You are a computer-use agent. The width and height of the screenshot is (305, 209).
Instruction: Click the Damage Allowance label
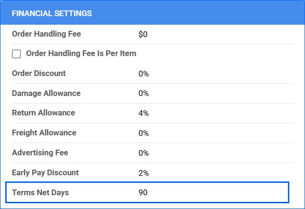46,94
